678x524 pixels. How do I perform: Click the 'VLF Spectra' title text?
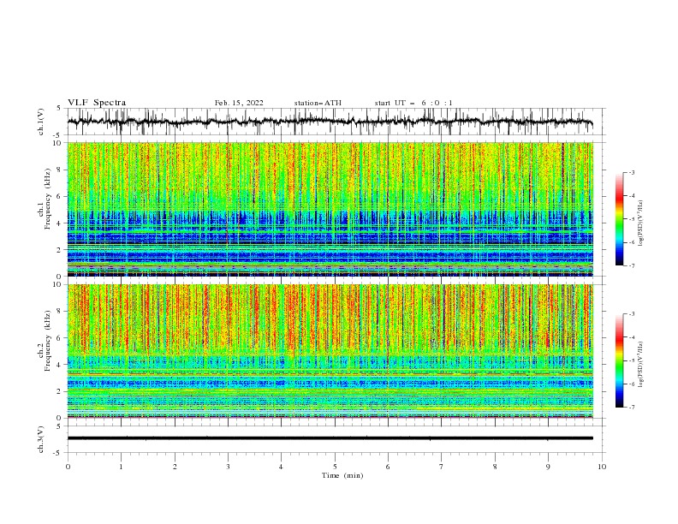click(x=97, y=103)
